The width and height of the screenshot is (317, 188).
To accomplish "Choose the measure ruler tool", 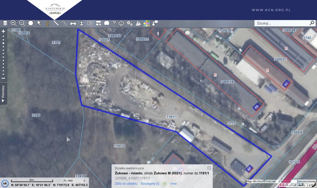I will pyautogui.click(x=56, y=23).
